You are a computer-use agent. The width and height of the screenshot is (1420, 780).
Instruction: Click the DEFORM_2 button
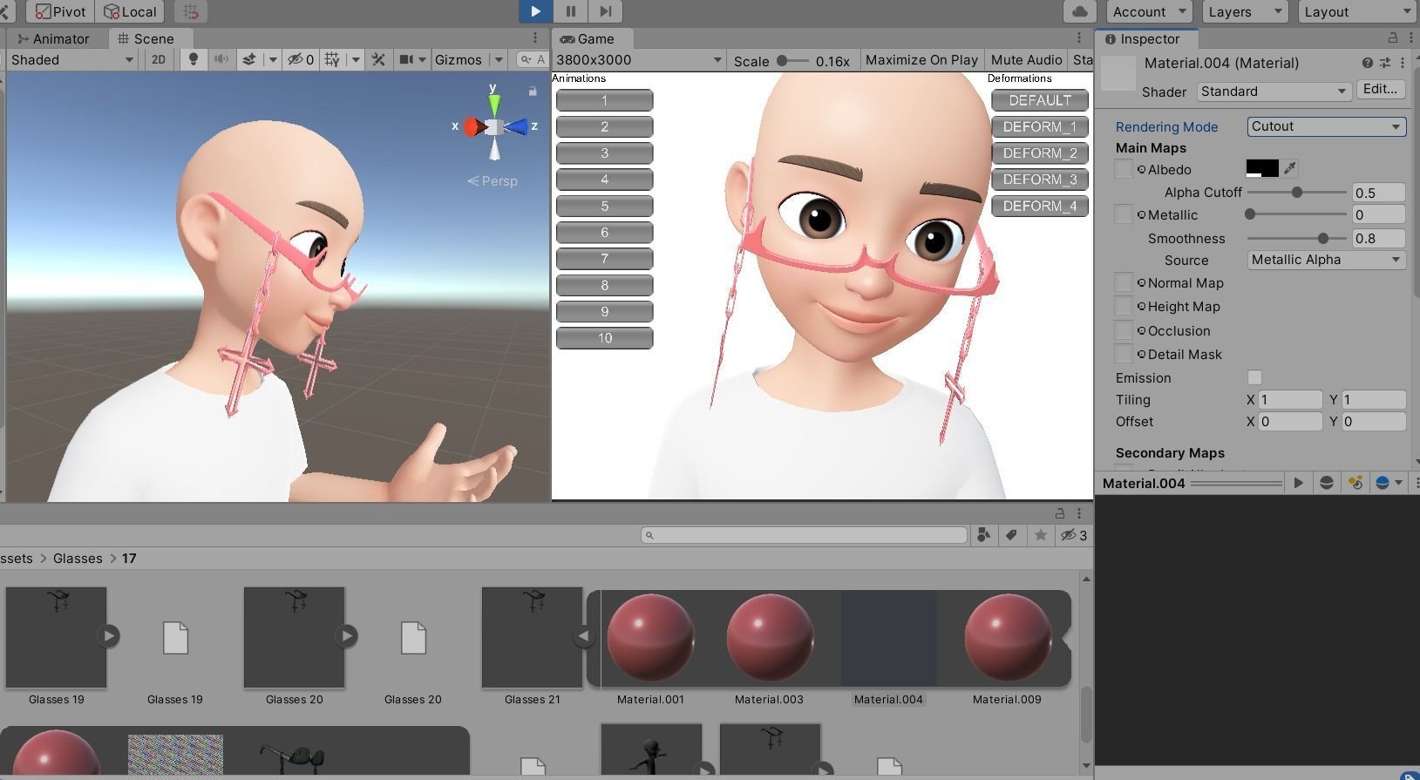click(1040, 153)
